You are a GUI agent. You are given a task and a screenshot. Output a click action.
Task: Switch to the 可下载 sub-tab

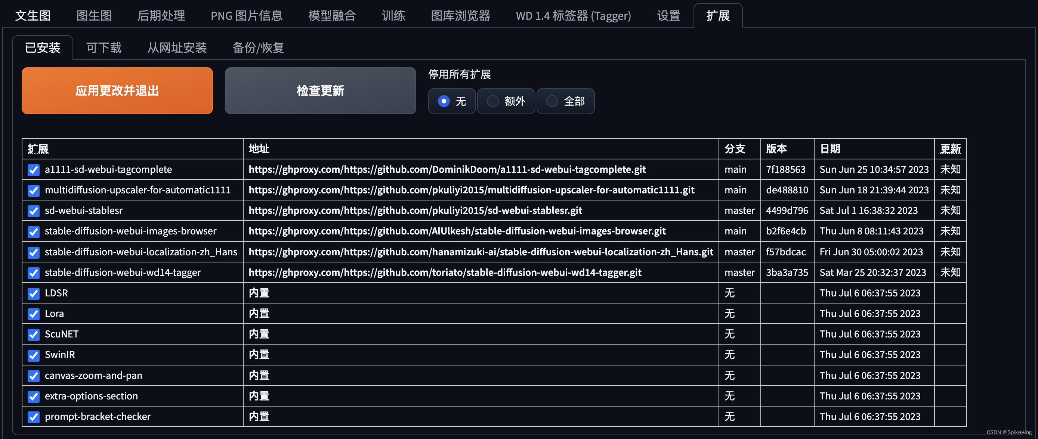tap(104, 48)
